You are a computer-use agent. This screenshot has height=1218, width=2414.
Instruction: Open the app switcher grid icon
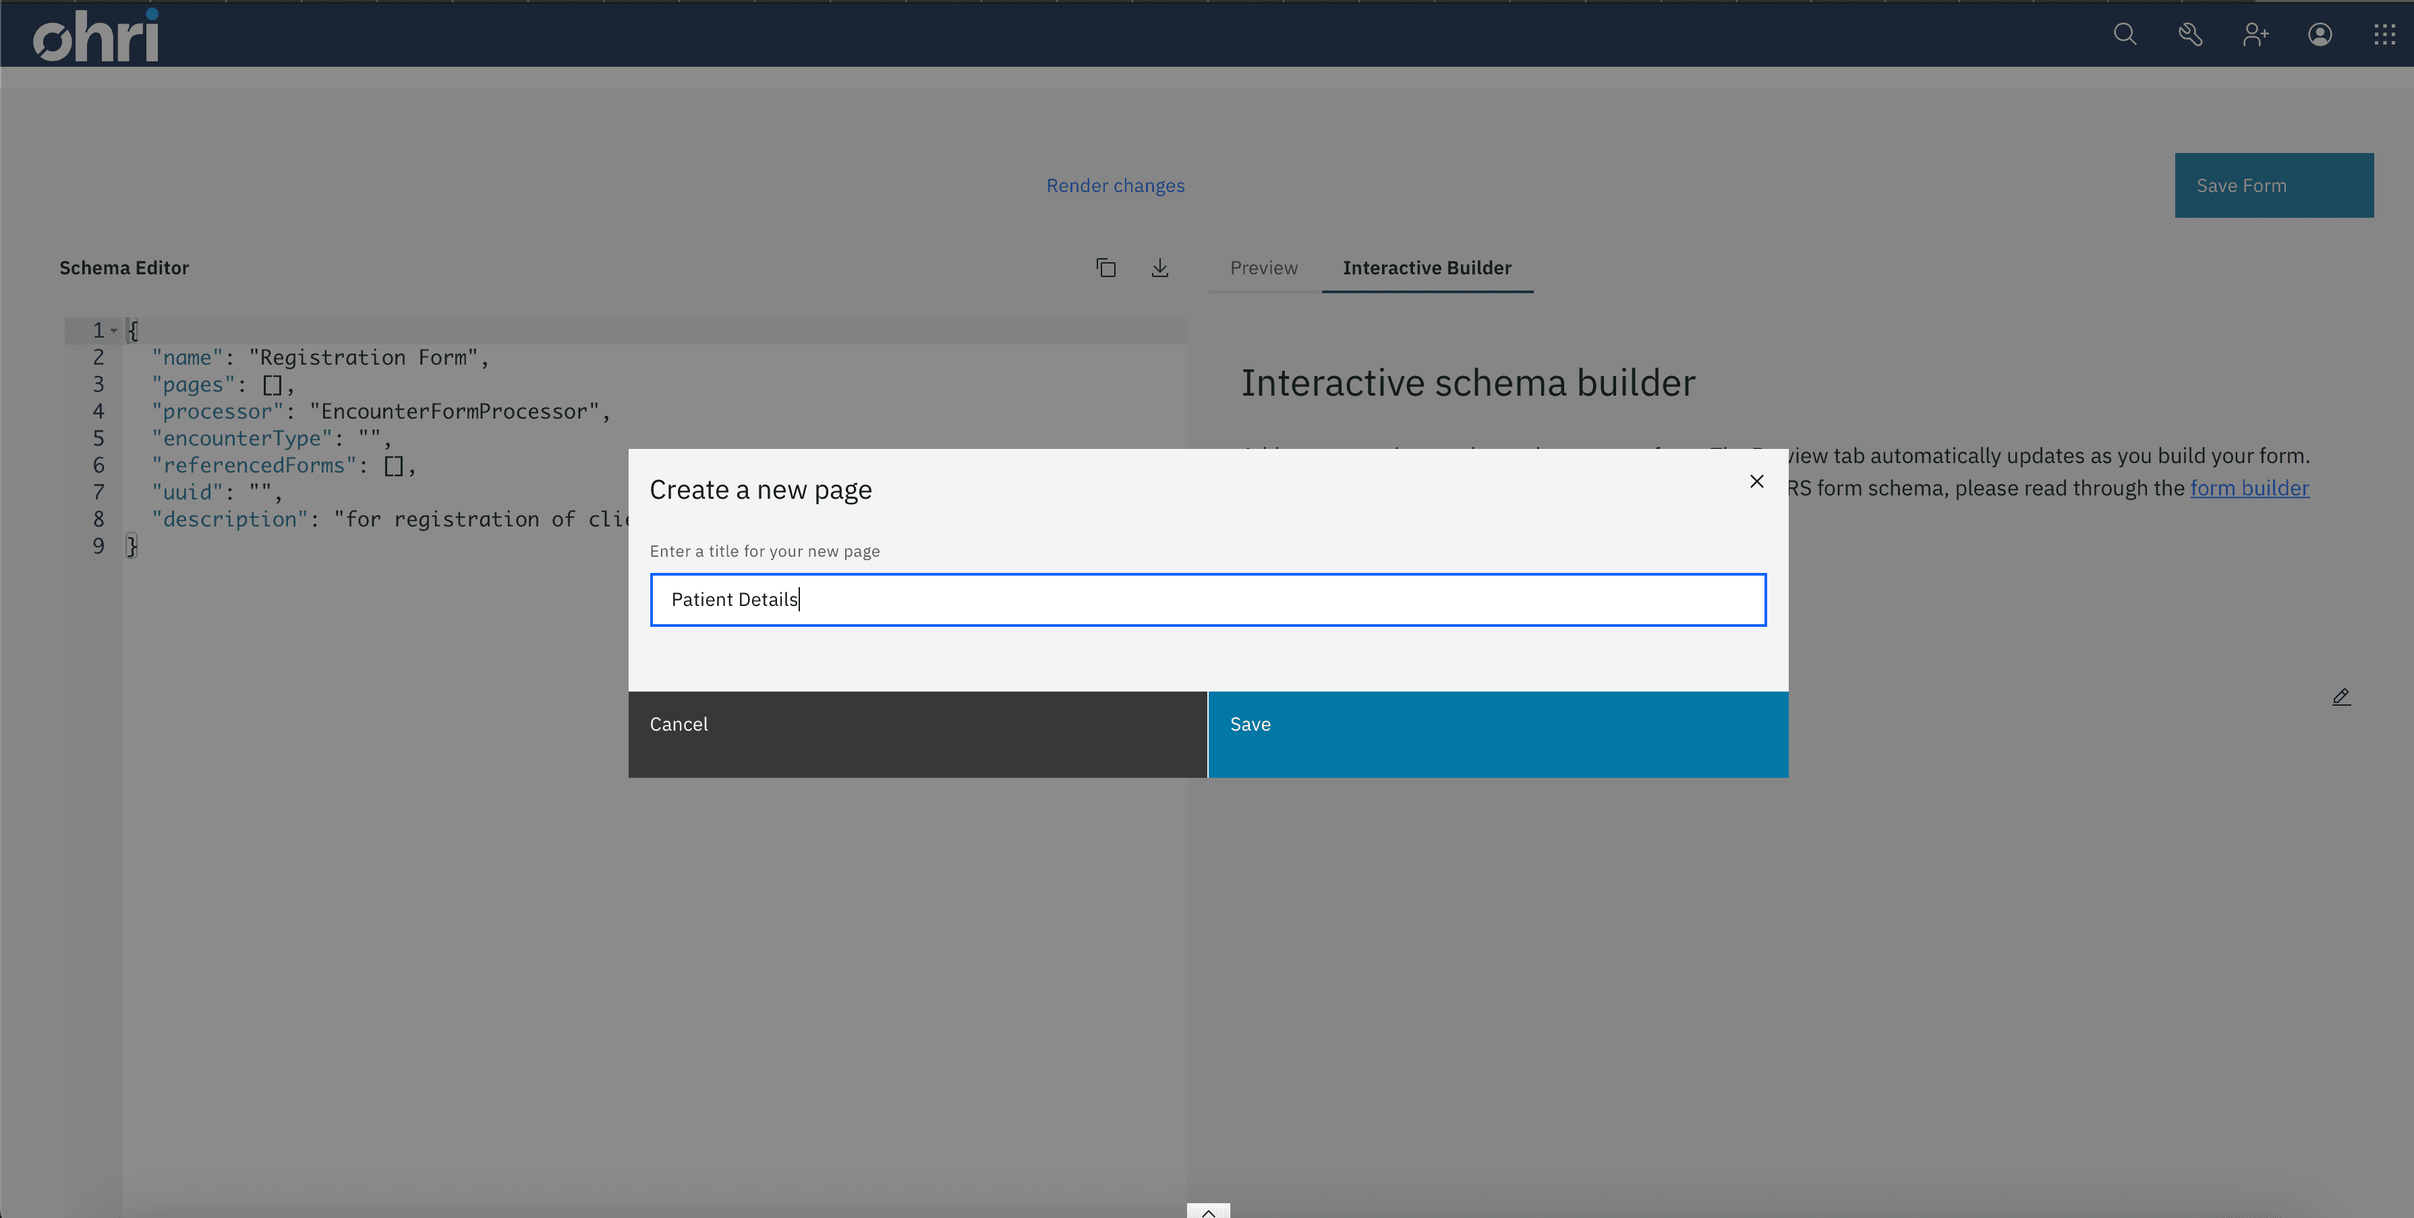pyautogui.click(x=2384, y=34)
